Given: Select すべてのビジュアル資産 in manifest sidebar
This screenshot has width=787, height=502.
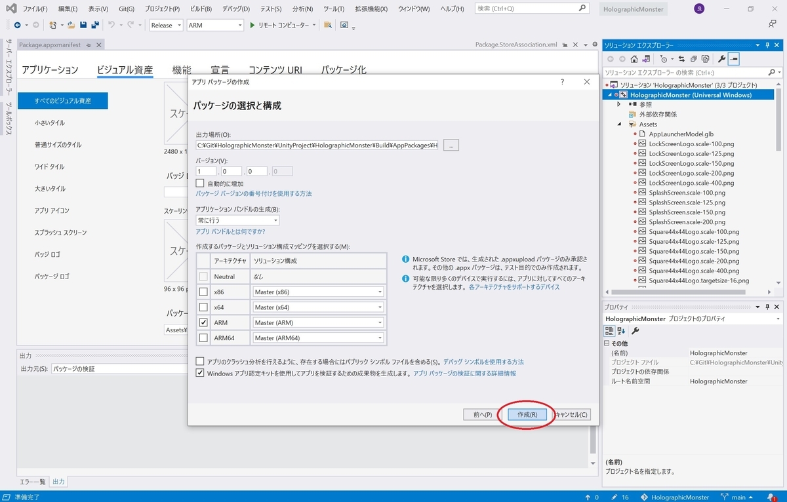Looking at the screenshot, I should (63, 101).
